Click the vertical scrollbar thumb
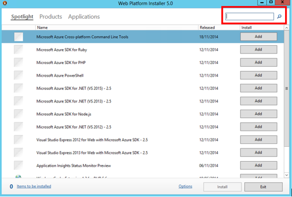 287,89
